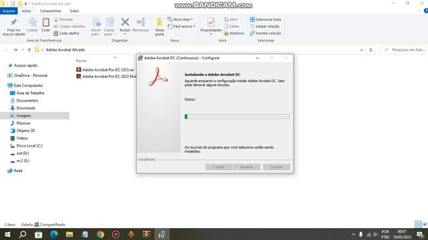The height and width of the screenshot is (240, 428).
Task: Open Documentos in the sidebar
Action: (24, 101)
